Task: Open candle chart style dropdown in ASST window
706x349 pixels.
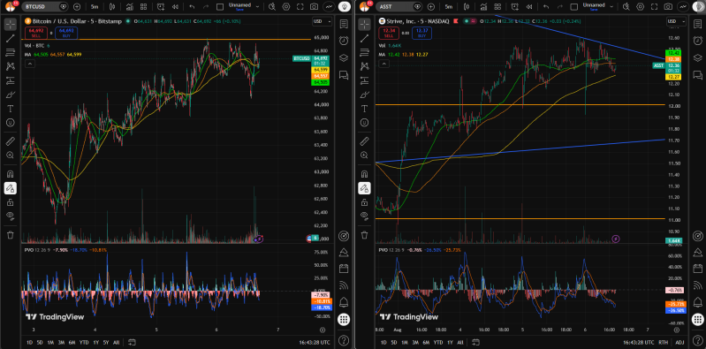Action: coord(466,7)
